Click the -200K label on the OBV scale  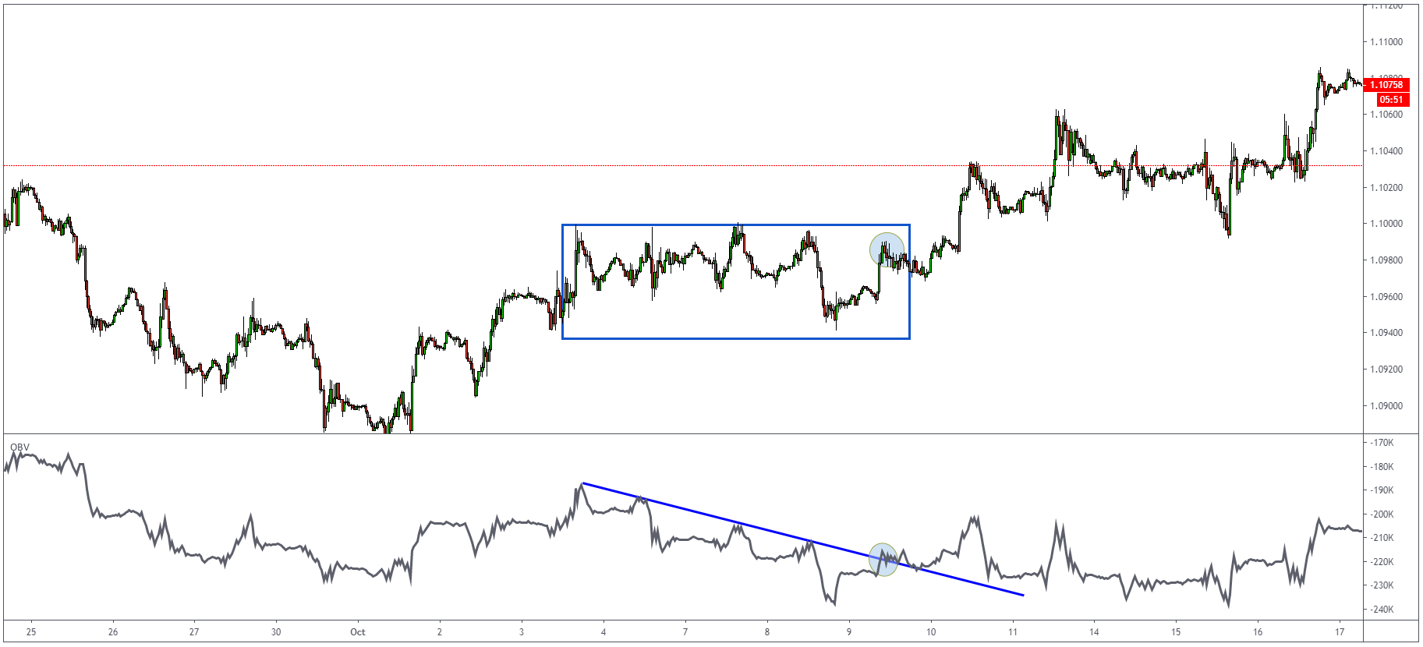(1382, 514)
